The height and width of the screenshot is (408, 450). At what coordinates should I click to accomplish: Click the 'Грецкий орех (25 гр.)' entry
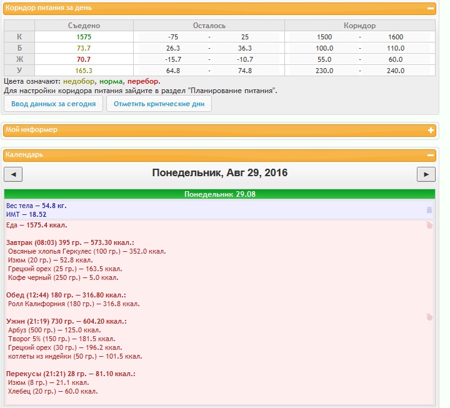click(x=65, y=269)
